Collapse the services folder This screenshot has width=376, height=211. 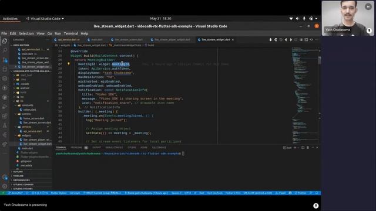point(26,127)
